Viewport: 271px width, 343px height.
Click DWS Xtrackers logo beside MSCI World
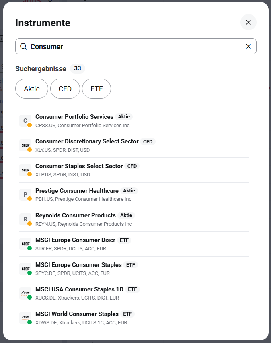coord(25,318)
